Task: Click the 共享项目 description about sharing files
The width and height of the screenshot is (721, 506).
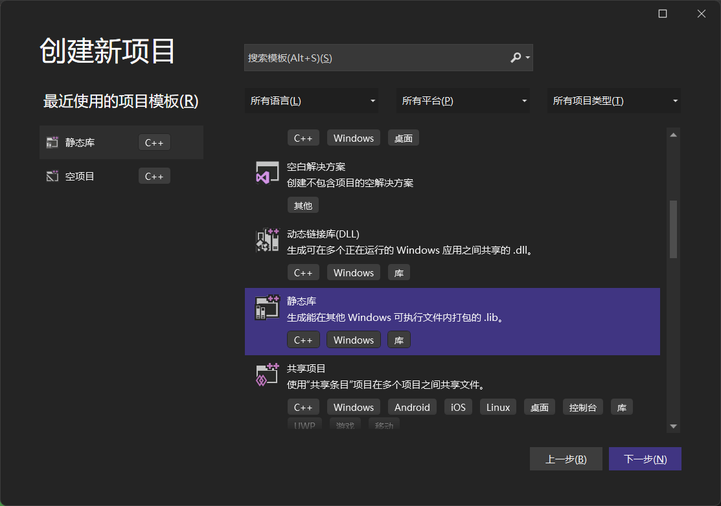Action: click(x=386, y=385)
